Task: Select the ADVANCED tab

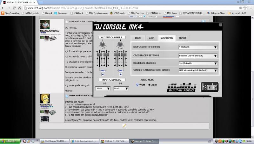Action: click(167, 38)
